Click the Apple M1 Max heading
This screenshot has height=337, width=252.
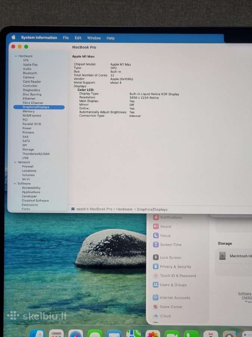pyautogui.click(x=84, y=57)
